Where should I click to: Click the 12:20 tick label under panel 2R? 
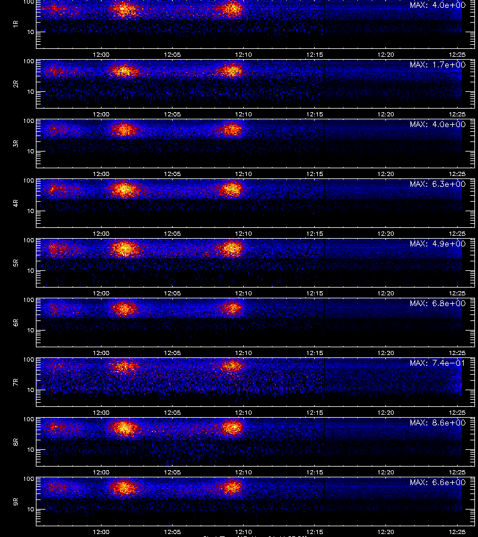[386, 114]
